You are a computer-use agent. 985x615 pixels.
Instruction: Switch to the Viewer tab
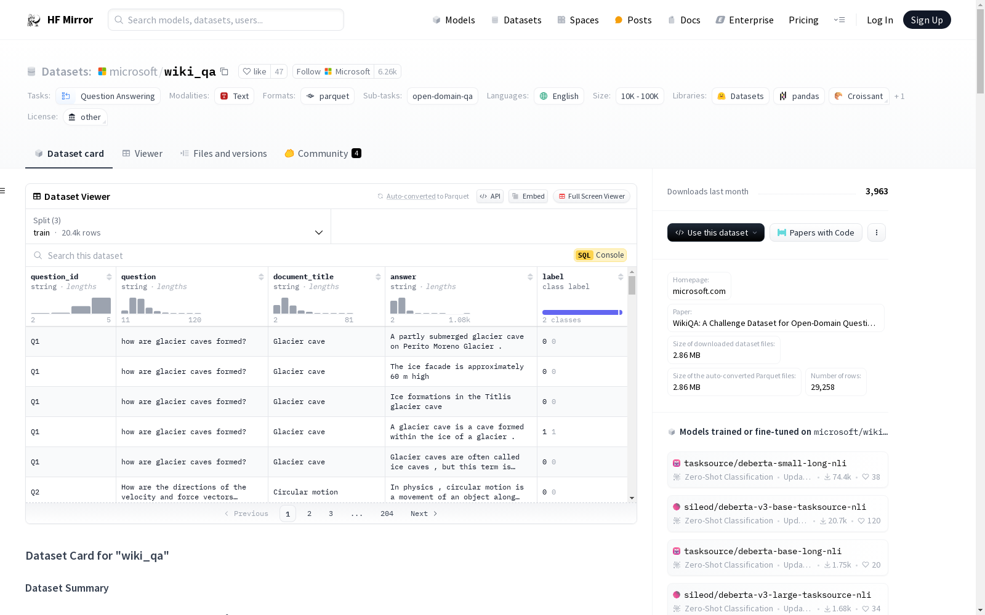click(142, 154)
